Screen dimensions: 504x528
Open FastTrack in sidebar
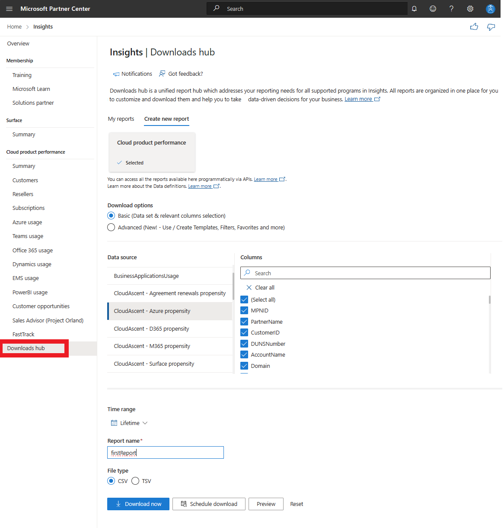coord(23,335)
